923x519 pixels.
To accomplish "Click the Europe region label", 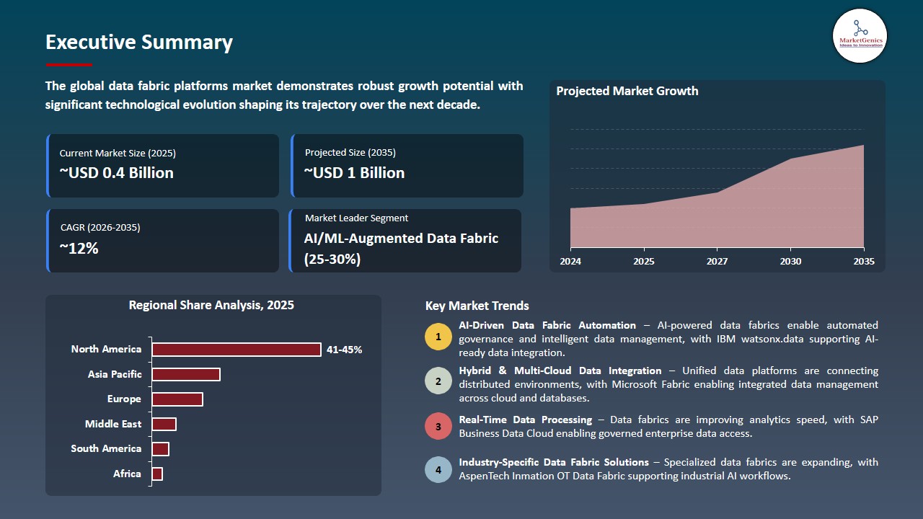I will (x=125, y=399).
